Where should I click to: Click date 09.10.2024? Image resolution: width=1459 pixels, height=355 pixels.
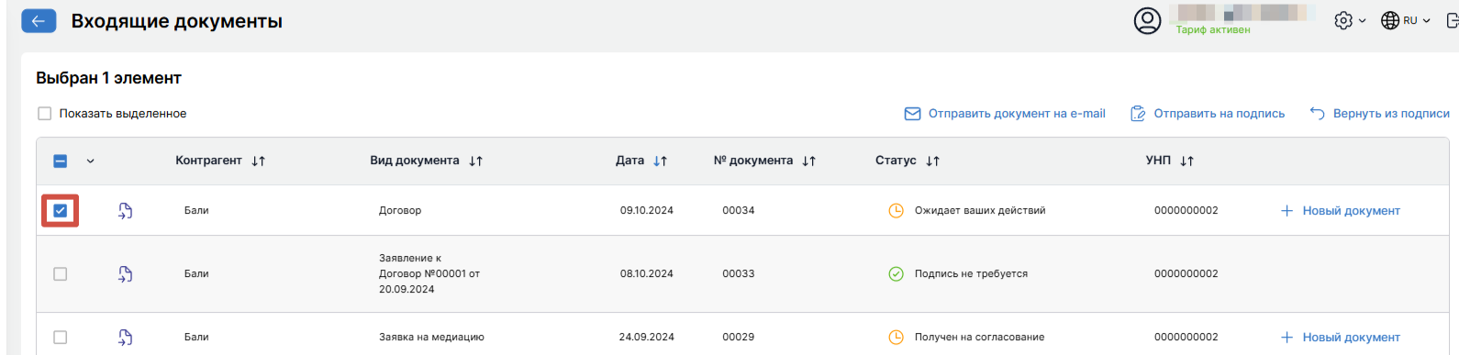click(x=647, y=211)
